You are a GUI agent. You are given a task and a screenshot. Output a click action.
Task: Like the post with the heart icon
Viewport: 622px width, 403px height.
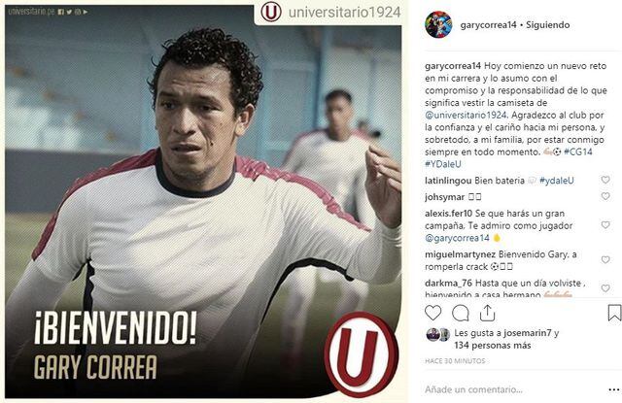[x=432, y=313]
